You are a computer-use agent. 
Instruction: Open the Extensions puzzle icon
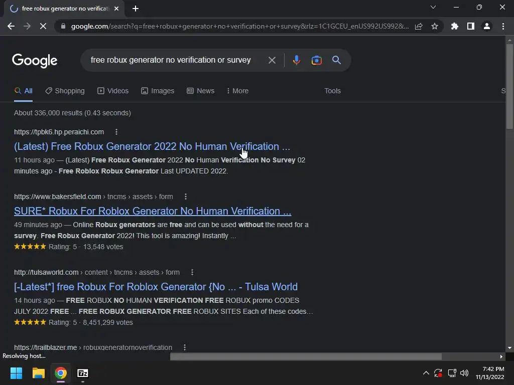tap(455, 26)
